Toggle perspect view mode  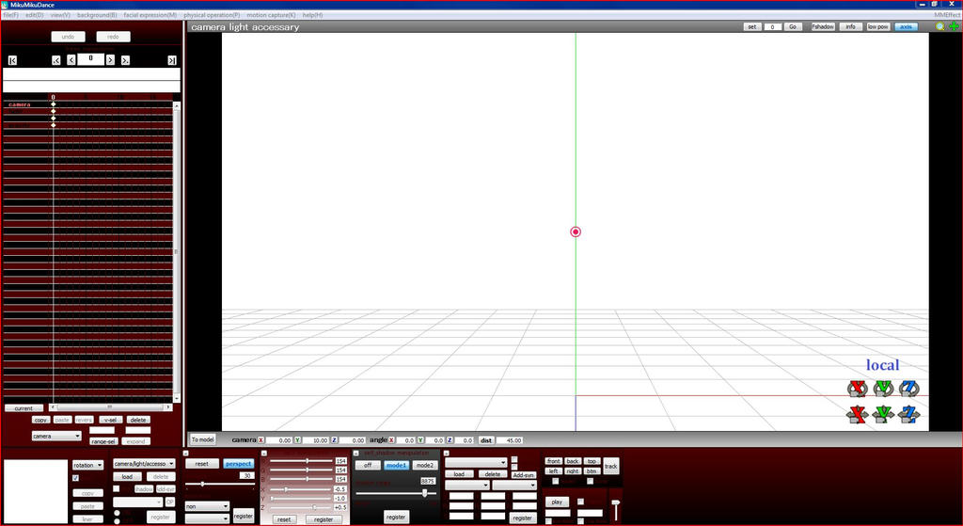238,464
